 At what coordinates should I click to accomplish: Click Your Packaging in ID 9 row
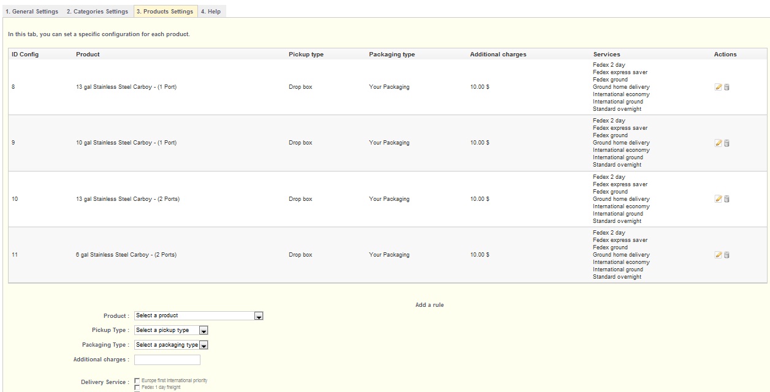click(389, 143)
